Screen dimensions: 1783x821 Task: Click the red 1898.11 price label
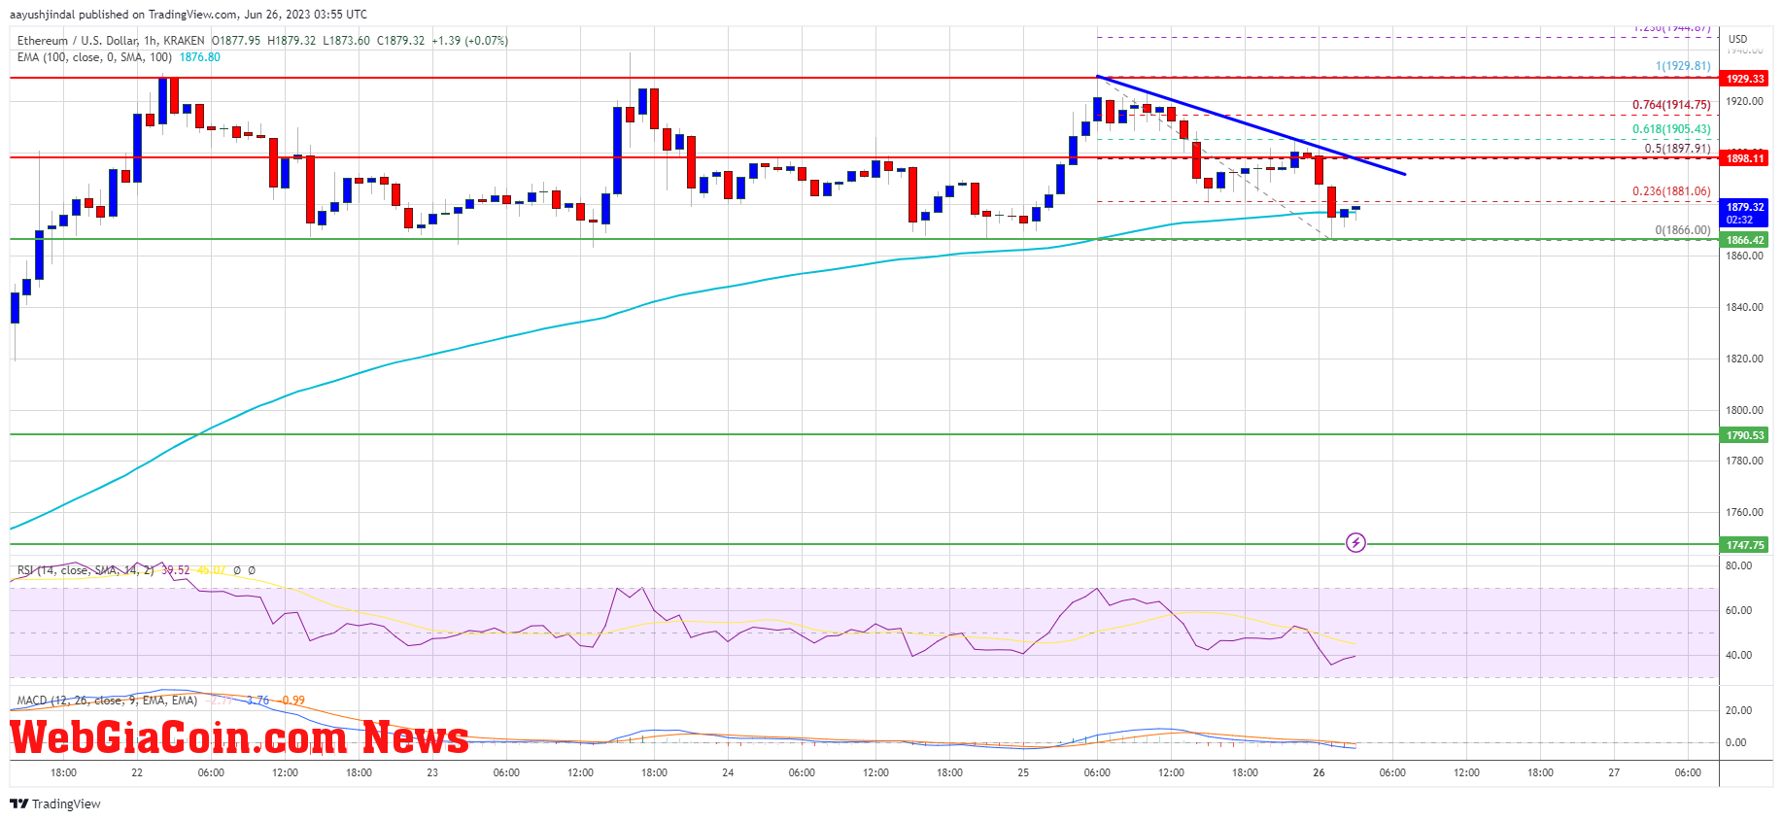[1745, 157]
